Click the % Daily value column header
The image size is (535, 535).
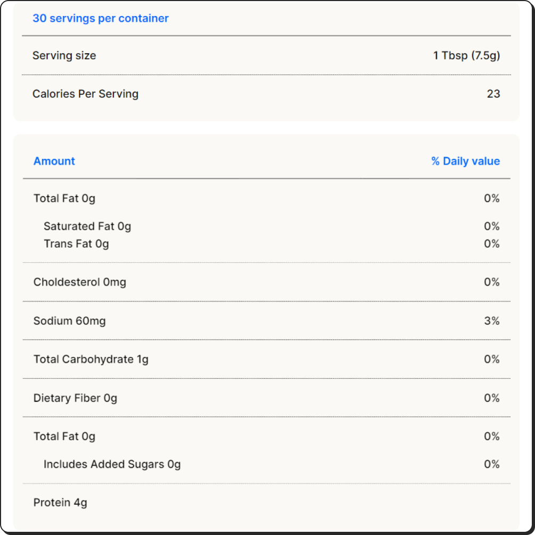465,161
